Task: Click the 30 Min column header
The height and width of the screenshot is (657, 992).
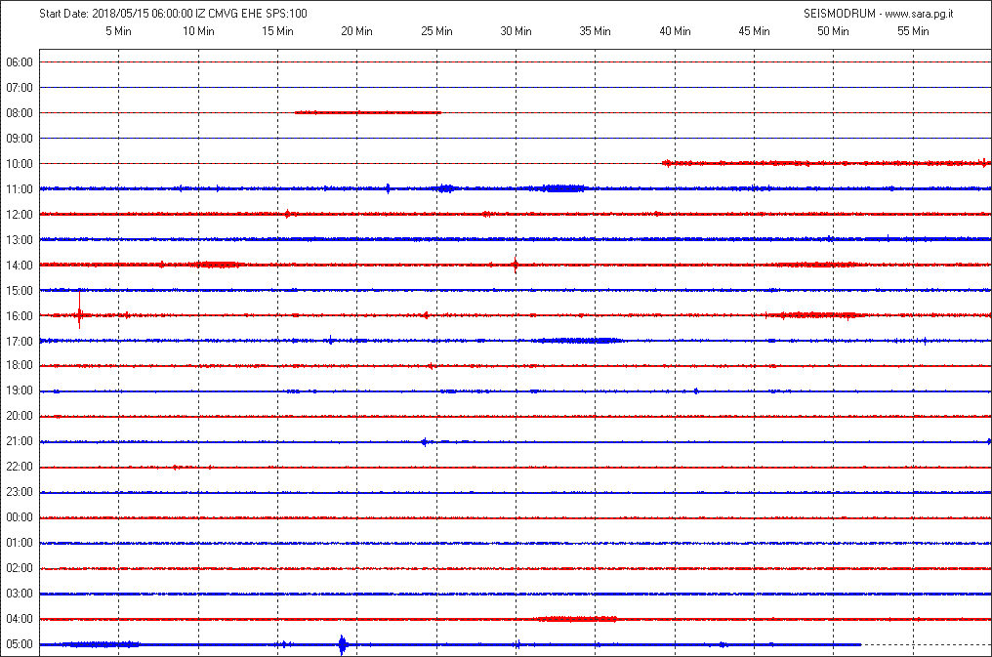Action: (516, 31)
